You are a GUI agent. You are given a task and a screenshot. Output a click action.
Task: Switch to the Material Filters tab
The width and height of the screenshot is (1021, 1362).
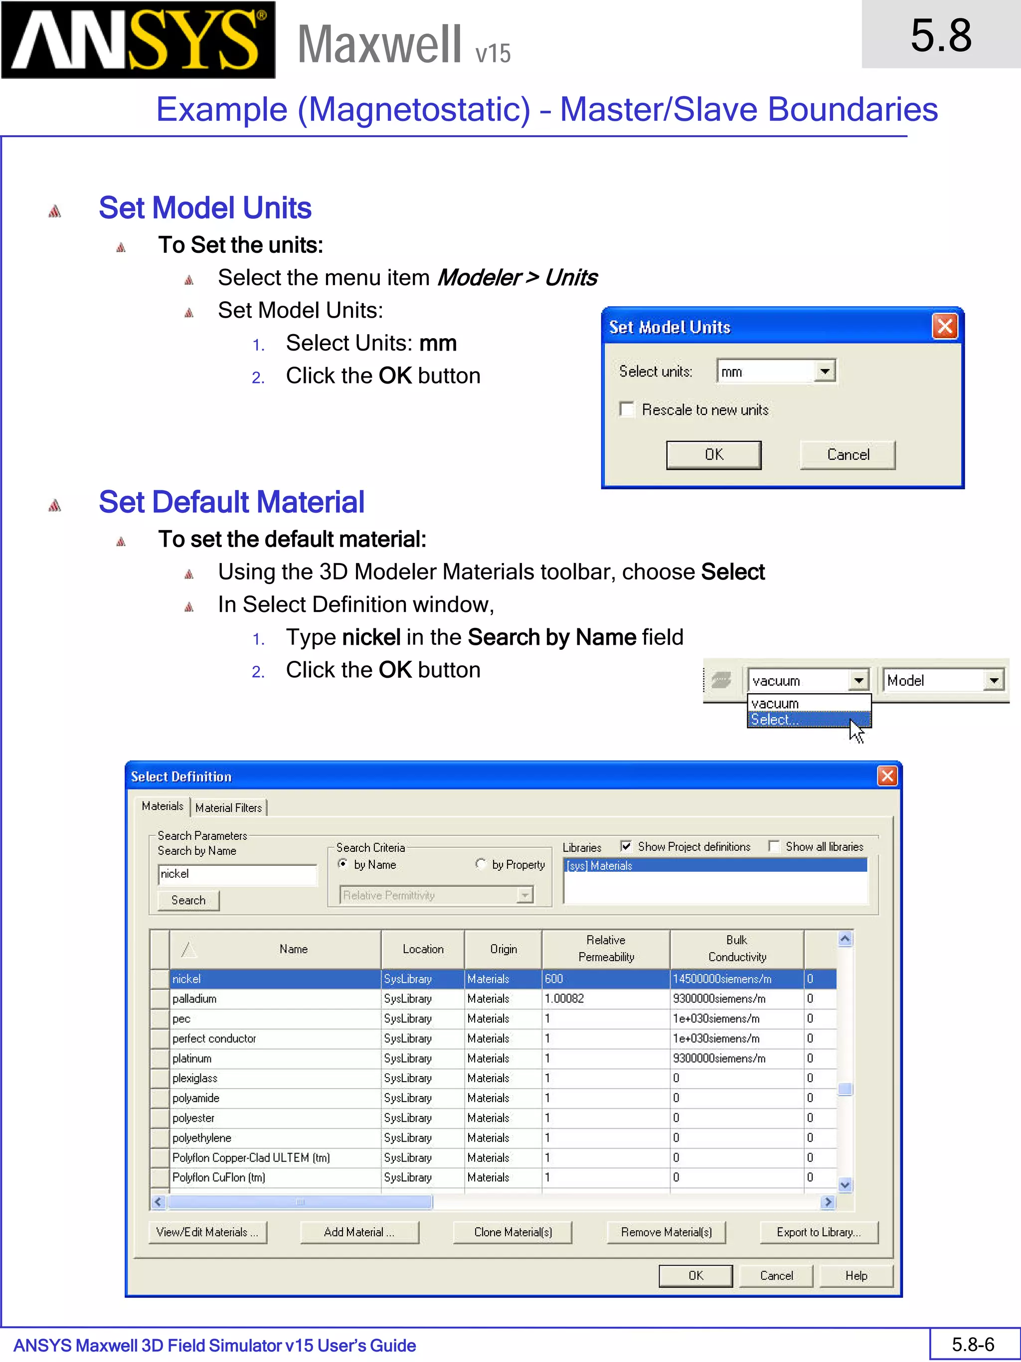[228, 807]
